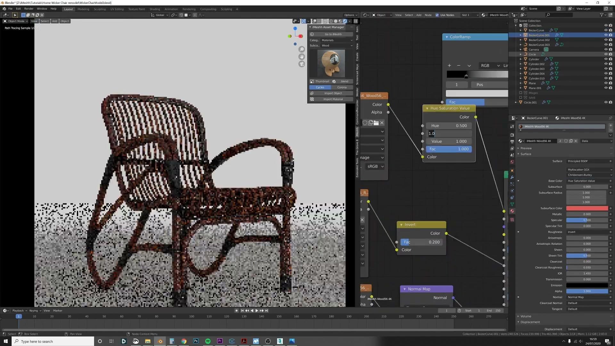Toggle Collection exclude checkbox

coord(521,26)
